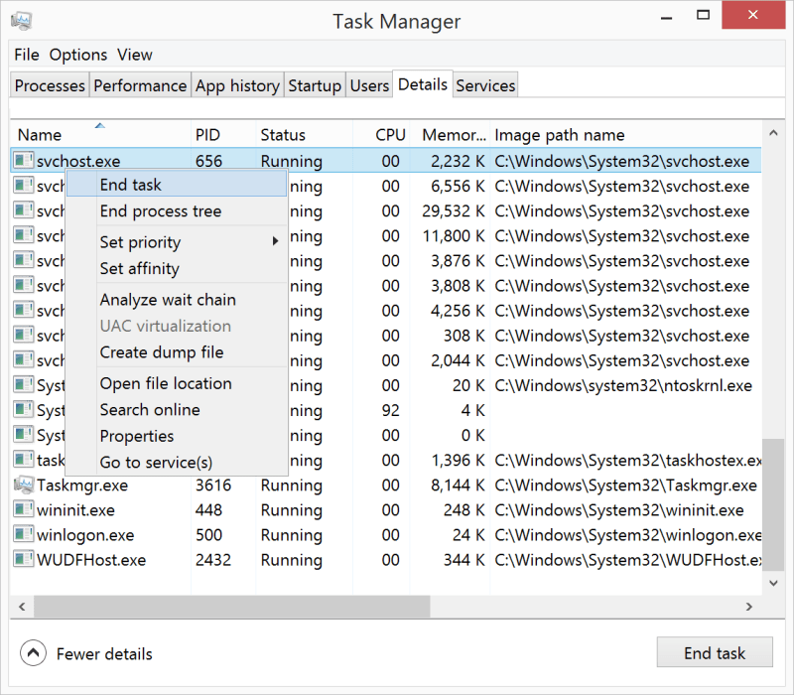Open the Options menu
The height and width of the screenshot is (695, 794).
pyautogui.click(x=78, y=55)
